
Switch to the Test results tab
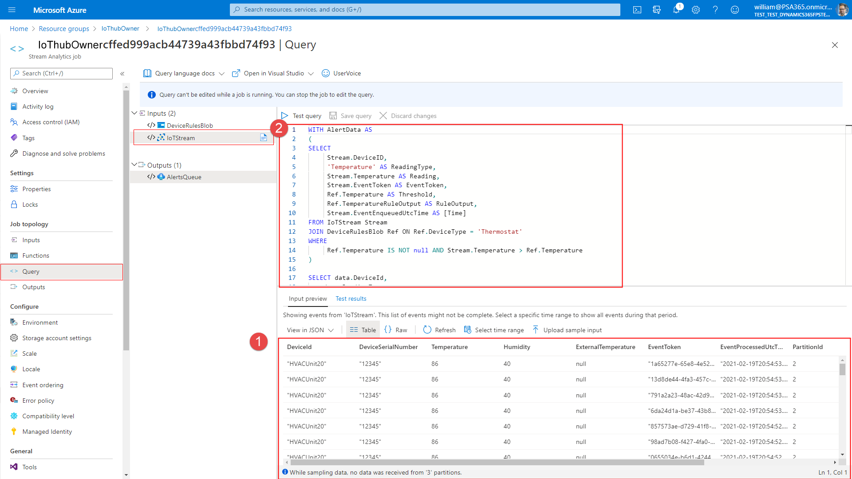click(351, 298)
